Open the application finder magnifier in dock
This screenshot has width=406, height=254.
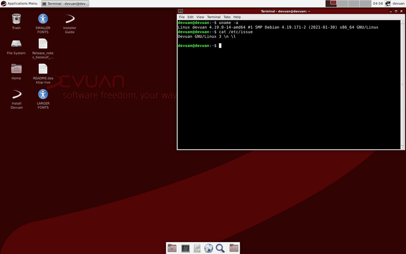coord(221,248)
